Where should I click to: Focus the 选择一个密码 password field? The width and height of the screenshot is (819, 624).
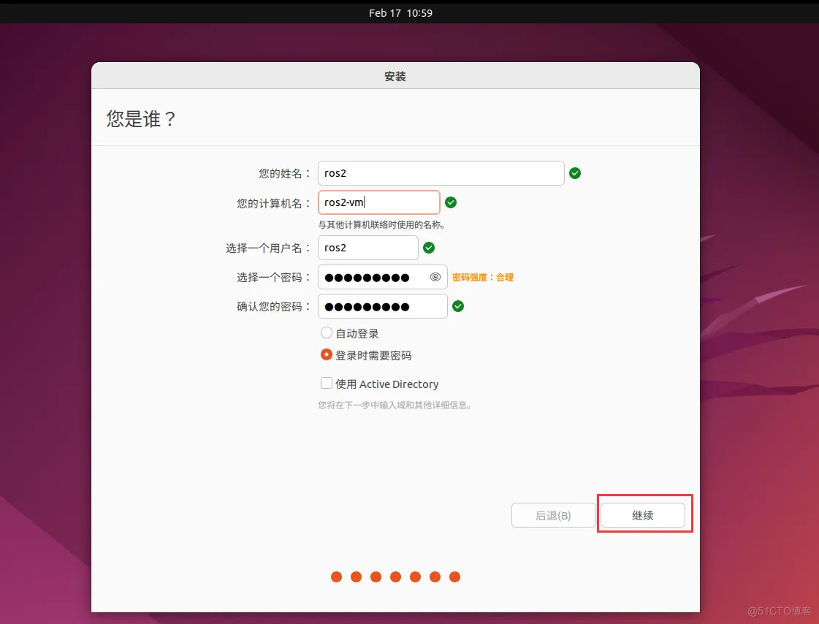[x=382, y=277]
